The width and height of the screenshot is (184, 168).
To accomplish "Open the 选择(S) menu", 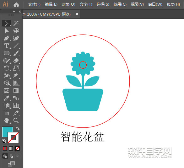I will click(103, 4).
